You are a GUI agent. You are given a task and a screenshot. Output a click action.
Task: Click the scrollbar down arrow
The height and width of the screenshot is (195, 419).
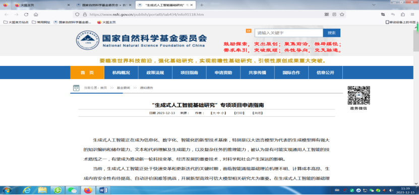416,183
